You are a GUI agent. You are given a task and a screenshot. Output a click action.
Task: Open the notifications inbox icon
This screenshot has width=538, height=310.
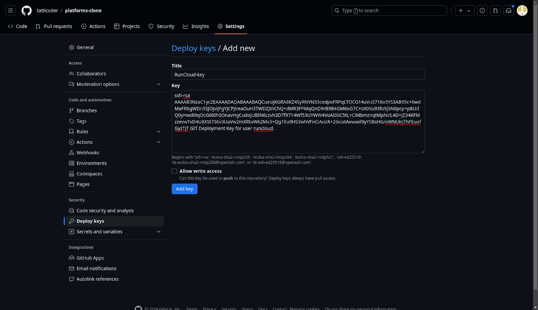pyautogui.click(x=508, y=10)
